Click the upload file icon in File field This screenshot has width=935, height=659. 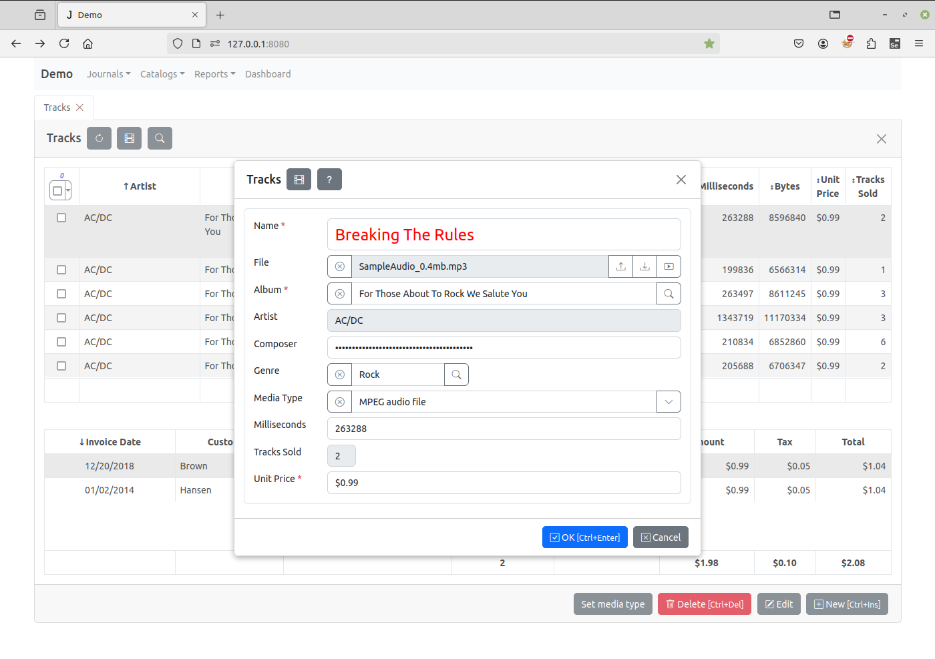620,266
